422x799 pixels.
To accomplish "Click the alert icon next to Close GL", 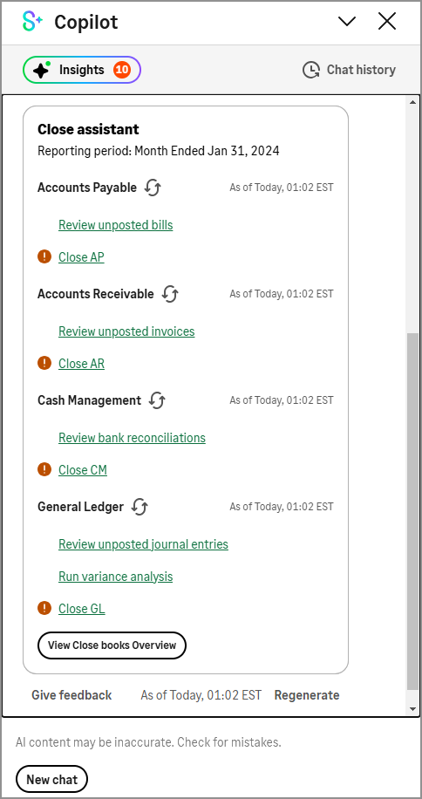I will coord(44,609).
